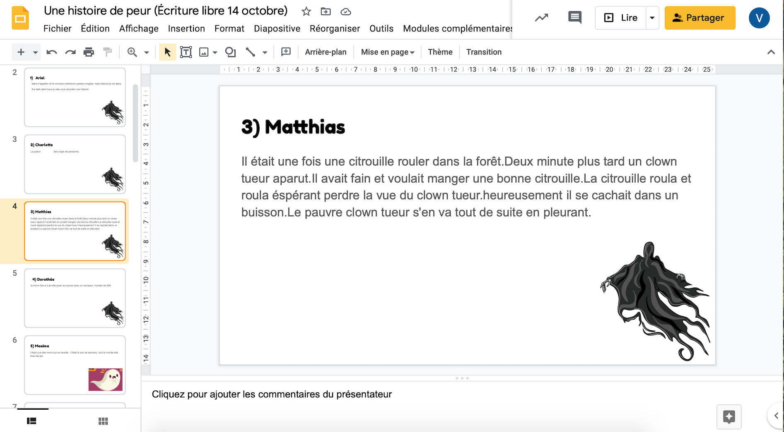Select the dark ghost image on slide

coord(656,301)
